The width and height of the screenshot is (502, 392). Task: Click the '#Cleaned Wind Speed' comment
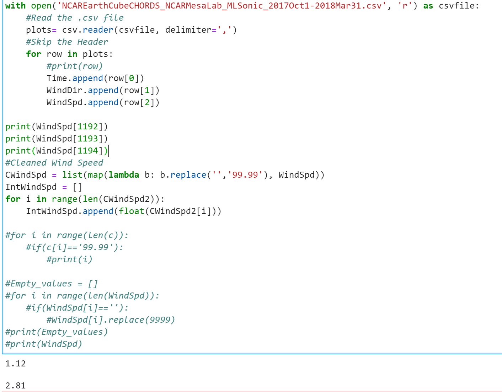pyautogui.click(x=54, y=163)
